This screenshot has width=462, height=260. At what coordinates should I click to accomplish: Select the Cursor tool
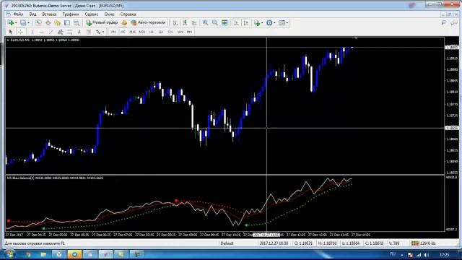click(x=11, y=32)
